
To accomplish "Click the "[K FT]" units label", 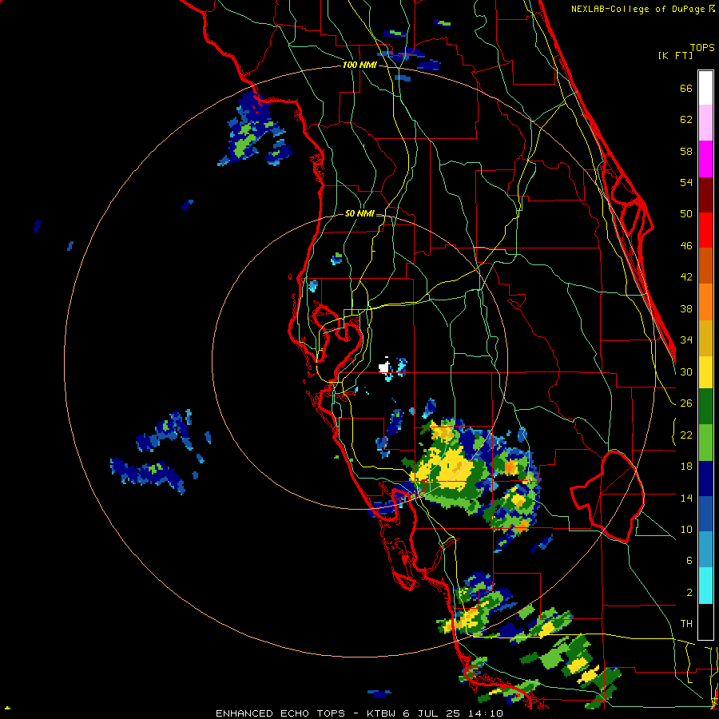I will click(x=675, y=55).
